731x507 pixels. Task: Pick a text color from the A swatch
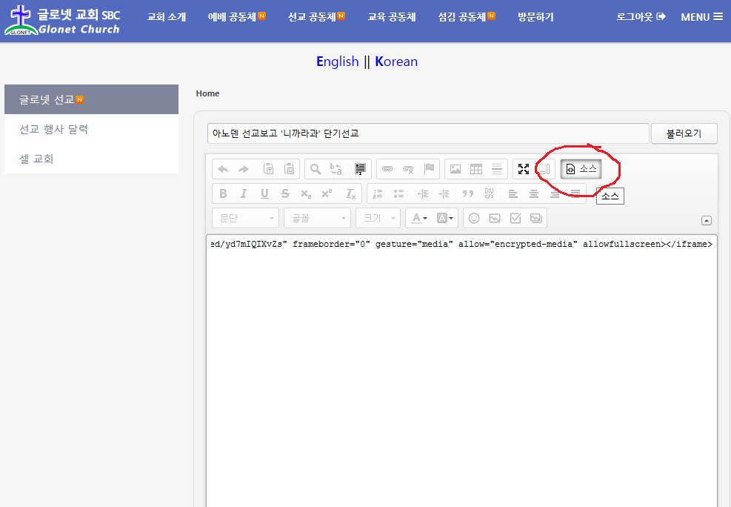click(x=418, y=218)
